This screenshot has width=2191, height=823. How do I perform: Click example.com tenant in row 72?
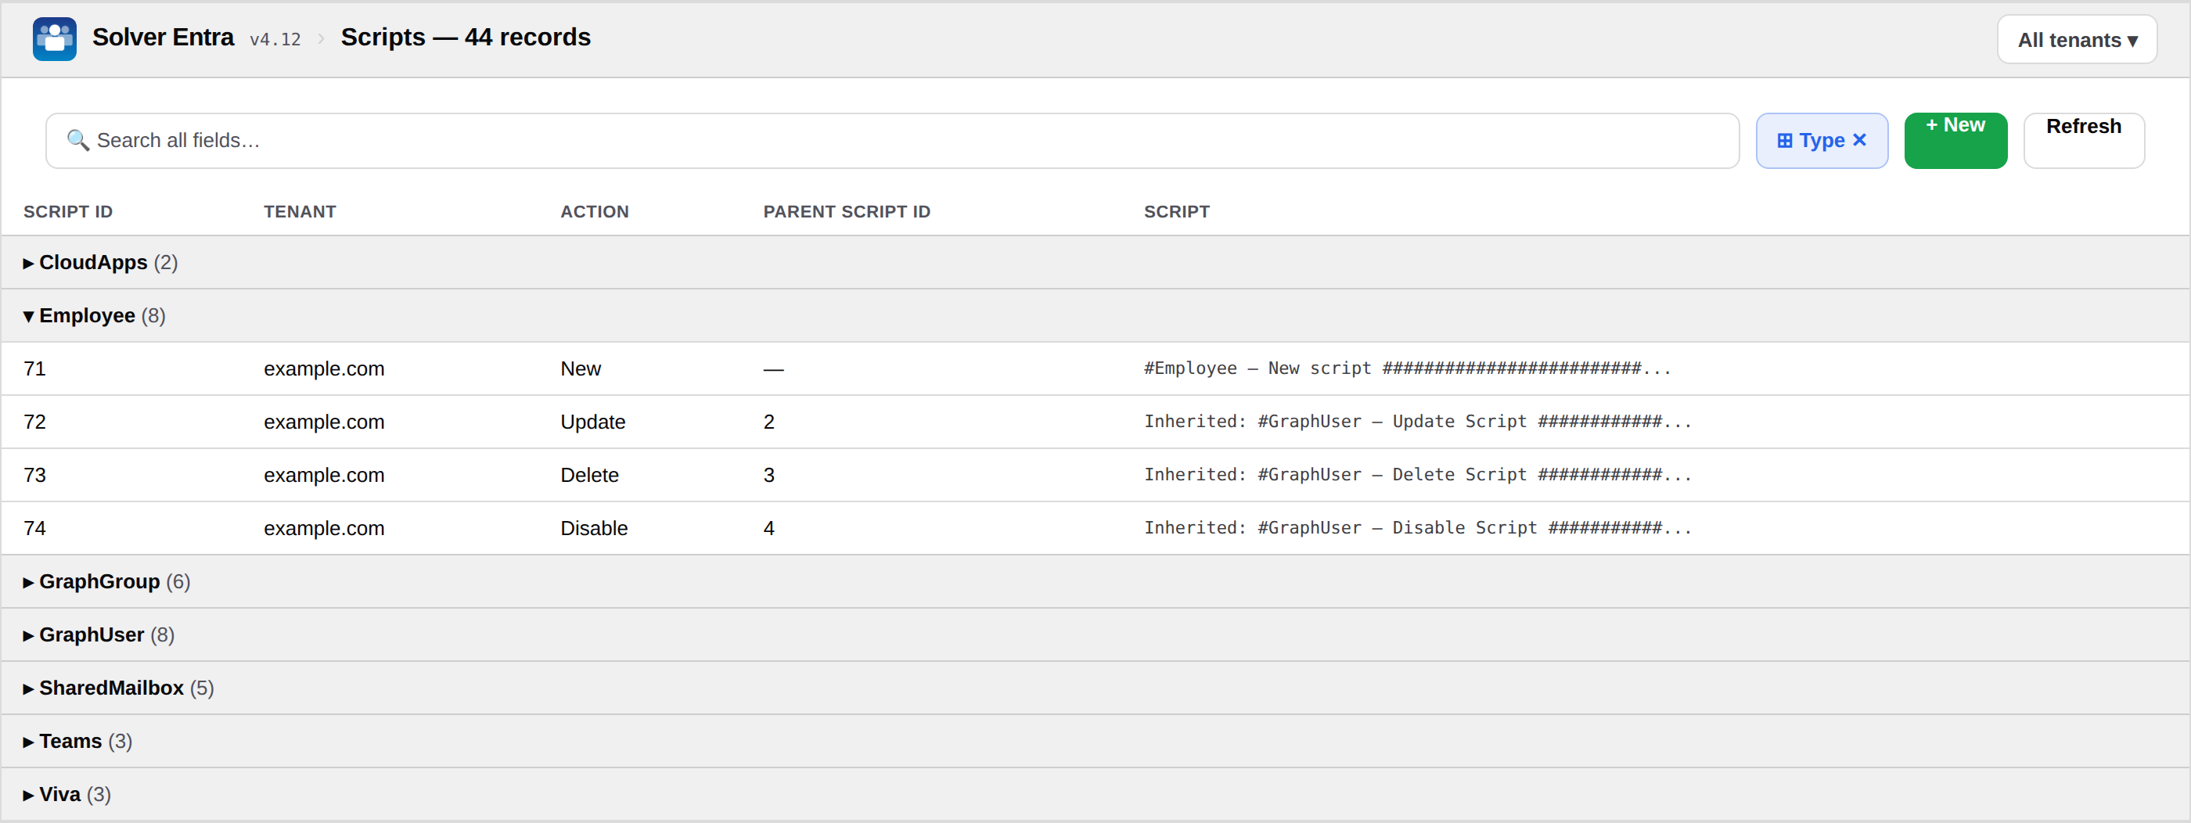[x=324, y=422]
